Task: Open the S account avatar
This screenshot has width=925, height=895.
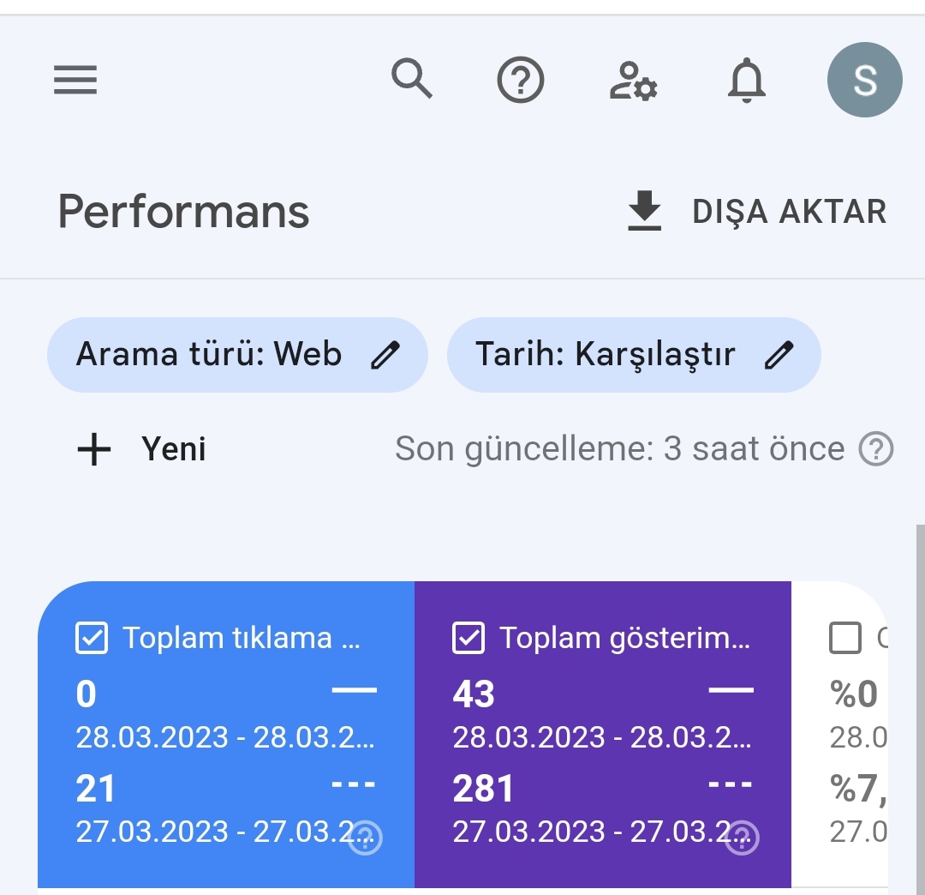Action: click(863, 81)
